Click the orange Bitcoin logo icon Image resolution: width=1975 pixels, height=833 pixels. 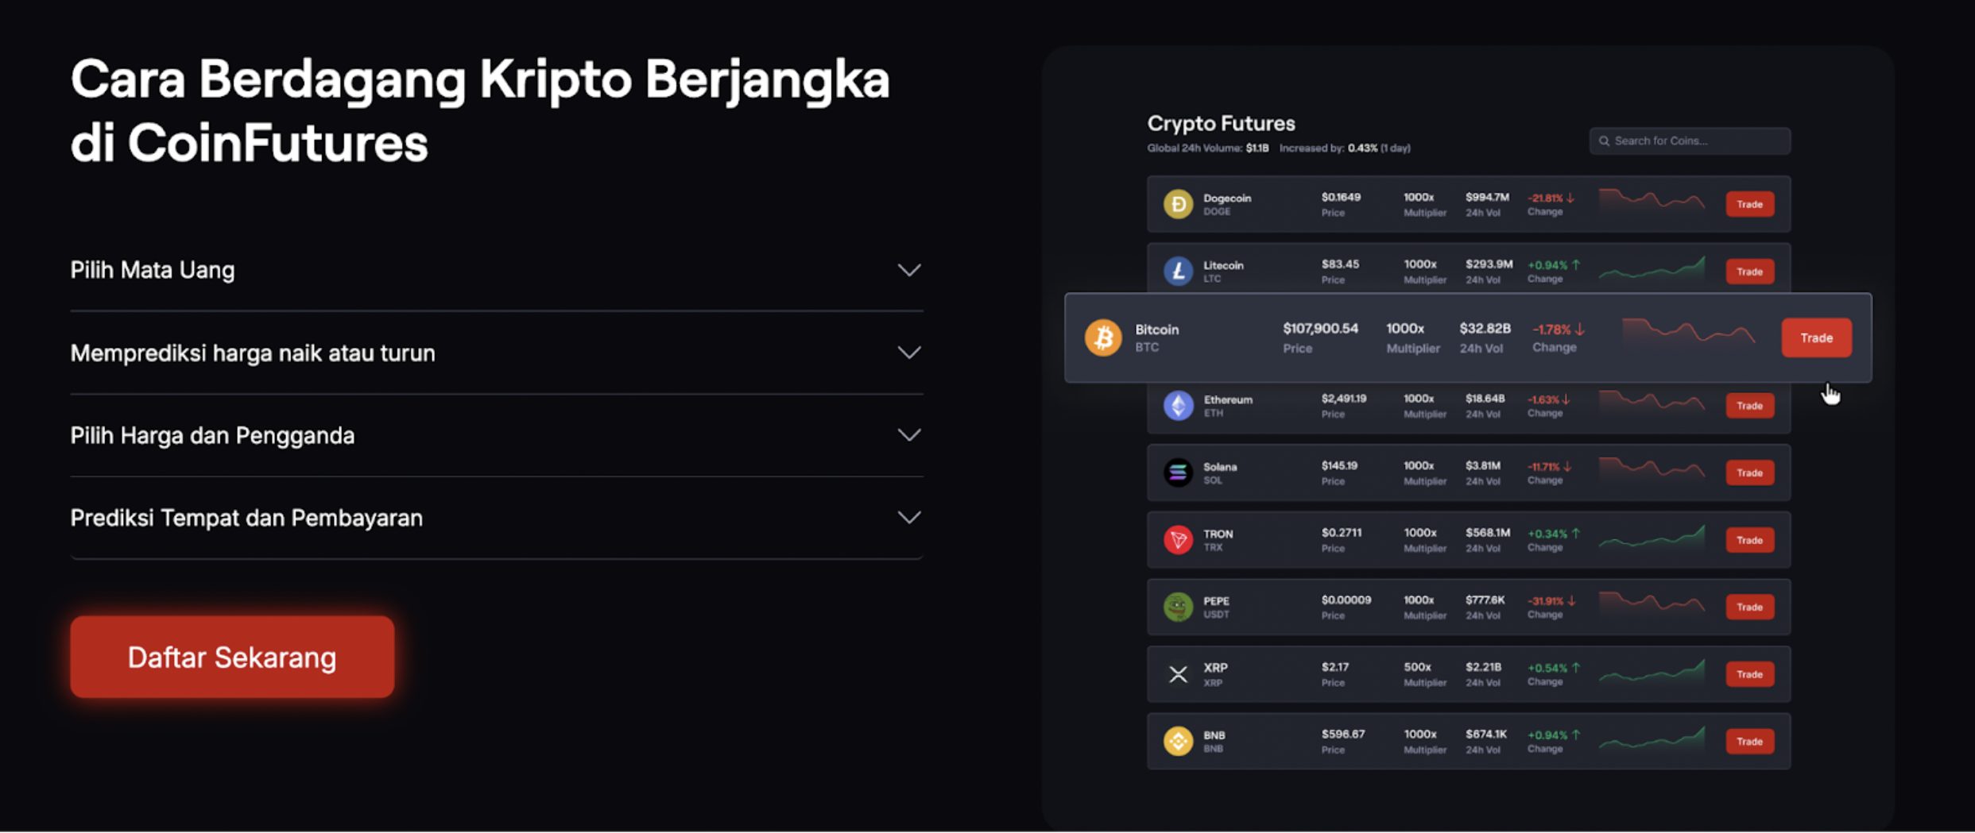point(1103,337)
